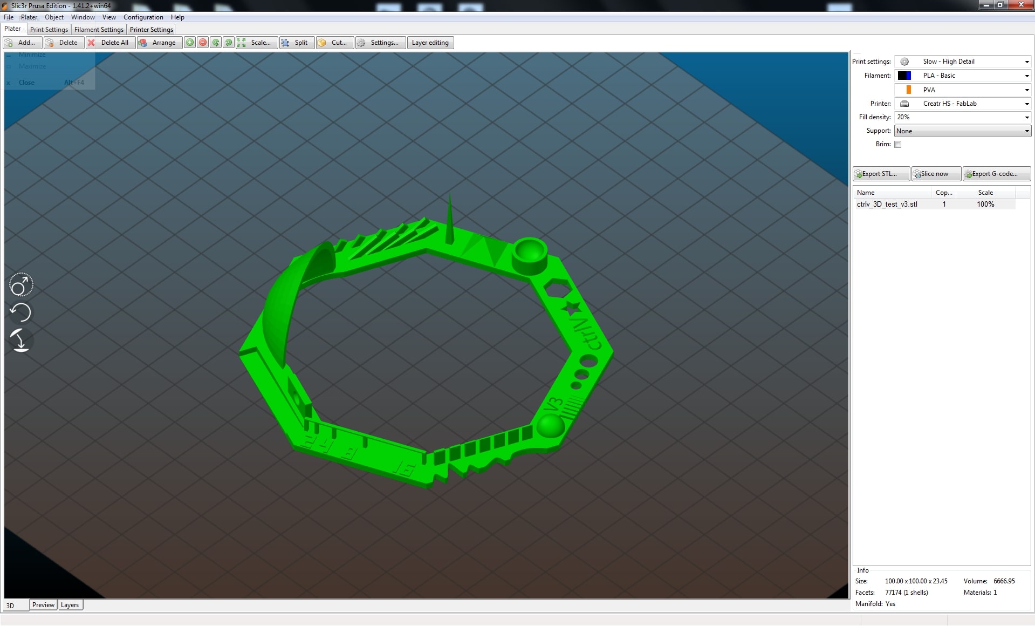Switch to the Print Settings tab
The height and width of the screenshot is (626, 1035).
[x=49, y=30]
